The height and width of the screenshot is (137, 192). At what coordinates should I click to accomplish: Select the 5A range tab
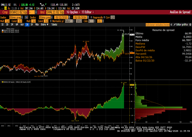click(32, 24)
